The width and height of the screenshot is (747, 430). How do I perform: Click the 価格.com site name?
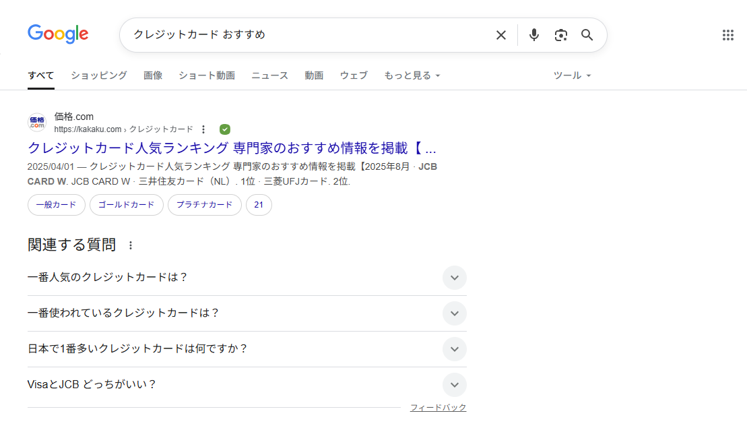pyautogui.click(x=74, y=117)
